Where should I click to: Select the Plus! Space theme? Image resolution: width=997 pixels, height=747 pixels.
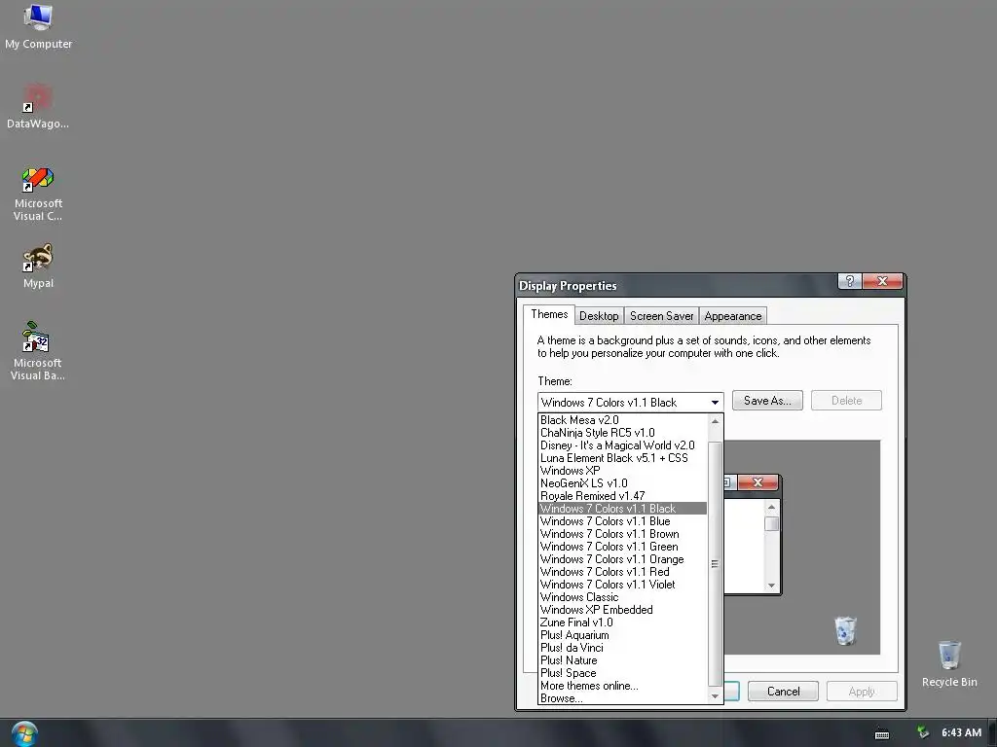click(x=622, y=673)
